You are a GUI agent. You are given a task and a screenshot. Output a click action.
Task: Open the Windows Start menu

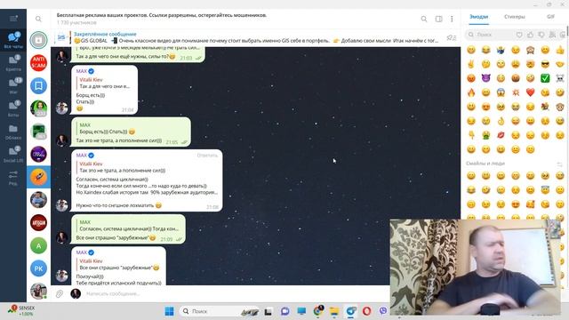tap(169, 311)
